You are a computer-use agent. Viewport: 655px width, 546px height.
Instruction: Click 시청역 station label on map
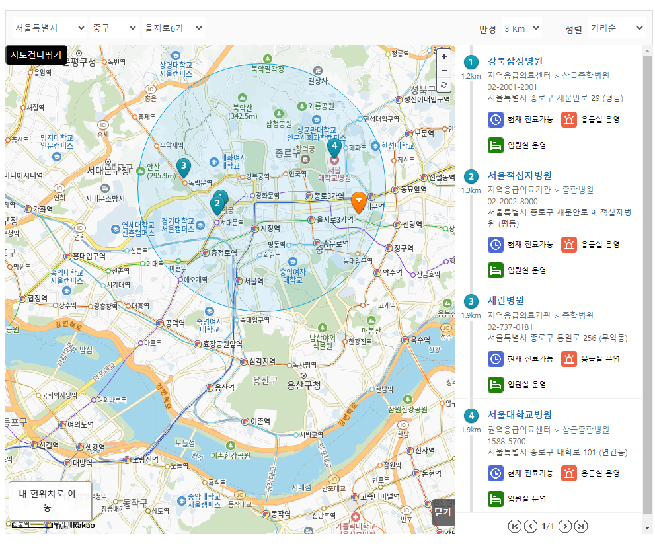(270, 229)
